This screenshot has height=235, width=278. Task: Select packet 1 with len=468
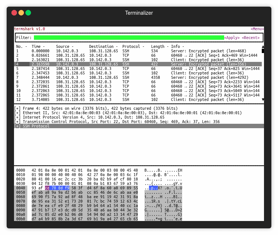[138, 51]
